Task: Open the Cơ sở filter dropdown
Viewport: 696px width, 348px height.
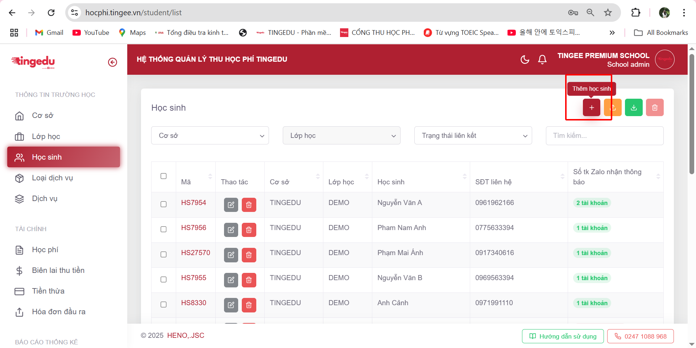Action: pyautogui.click(x=210, y=136)
